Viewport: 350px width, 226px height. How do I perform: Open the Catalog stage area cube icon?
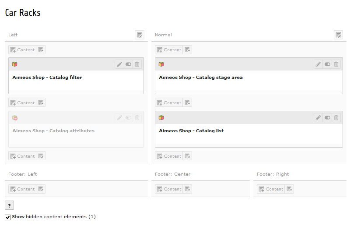click(161, 64)
